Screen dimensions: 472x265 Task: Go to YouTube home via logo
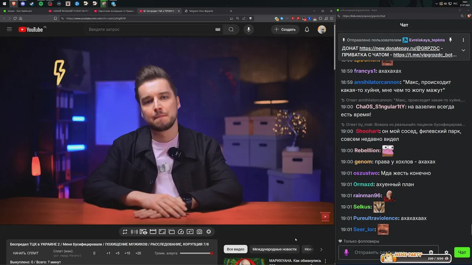[31, 29]
